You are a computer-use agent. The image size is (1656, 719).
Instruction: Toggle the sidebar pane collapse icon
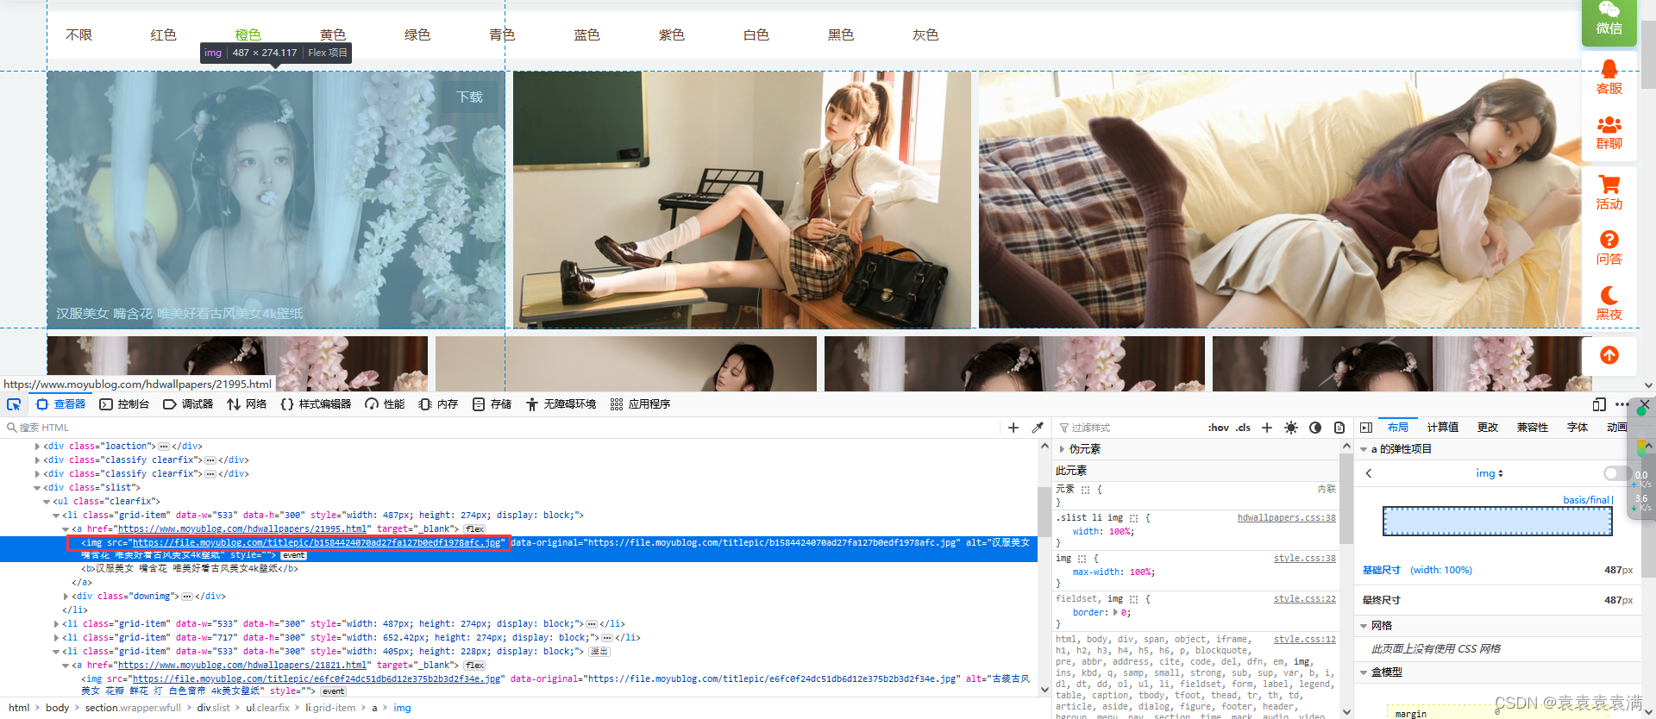coord(1366,428)
